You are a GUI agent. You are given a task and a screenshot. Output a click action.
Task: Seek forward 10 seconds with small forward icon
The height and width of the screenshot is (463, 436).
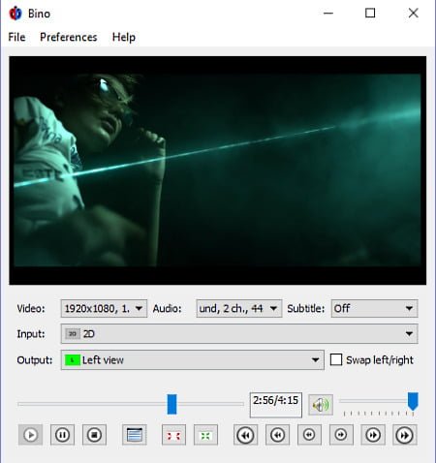341,435
